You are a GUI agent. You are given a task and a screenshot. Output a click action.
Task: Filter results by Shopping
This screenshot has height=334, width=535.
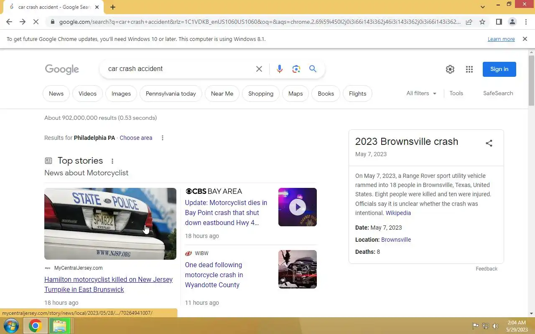point(261,94)
